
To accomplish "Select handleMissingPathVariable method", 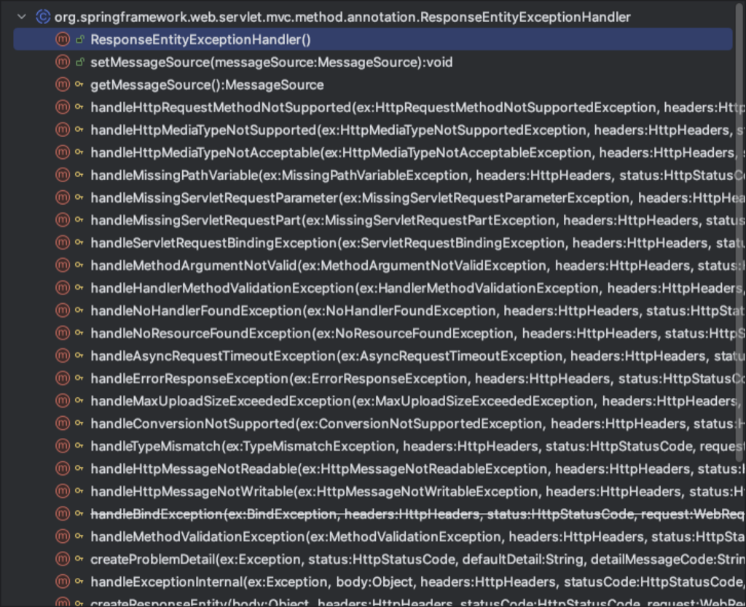I will (x=373, y=175).
